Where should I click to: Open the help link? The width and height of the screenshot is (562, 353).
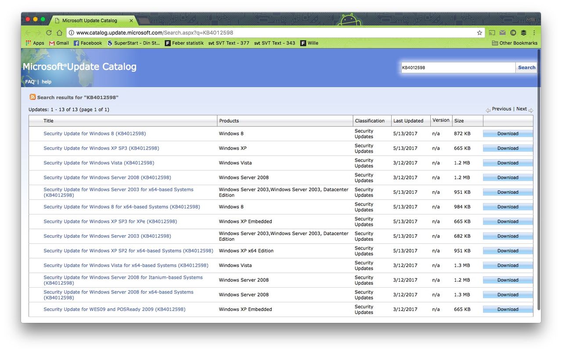47,82
